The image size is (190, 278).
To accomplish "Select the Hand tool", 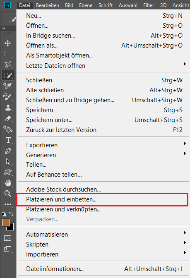I will (8, 183).
